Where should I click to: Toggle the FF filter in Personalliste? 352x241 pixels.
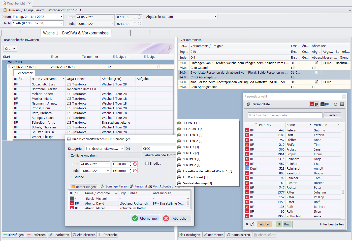(x=325, y=104)
